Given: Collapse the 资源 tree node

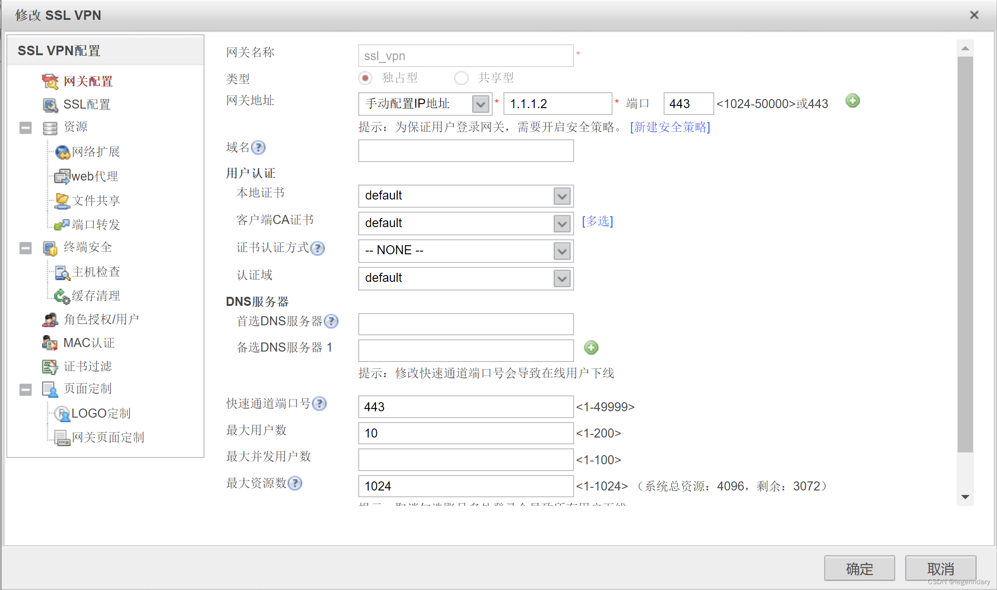Looking at the screenshot, I should coord(26,128).
